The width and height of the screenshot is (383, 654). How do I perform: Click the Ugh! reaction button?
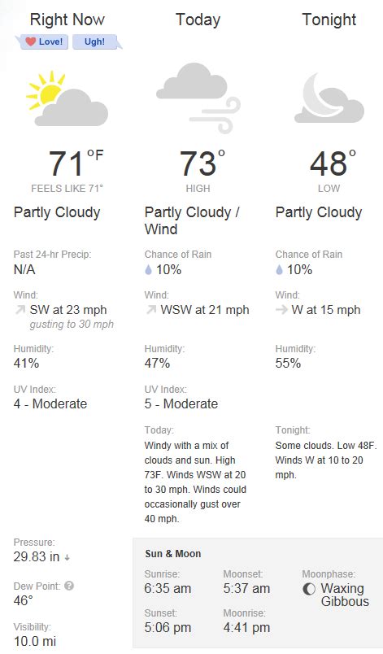(x=94, y=41)
